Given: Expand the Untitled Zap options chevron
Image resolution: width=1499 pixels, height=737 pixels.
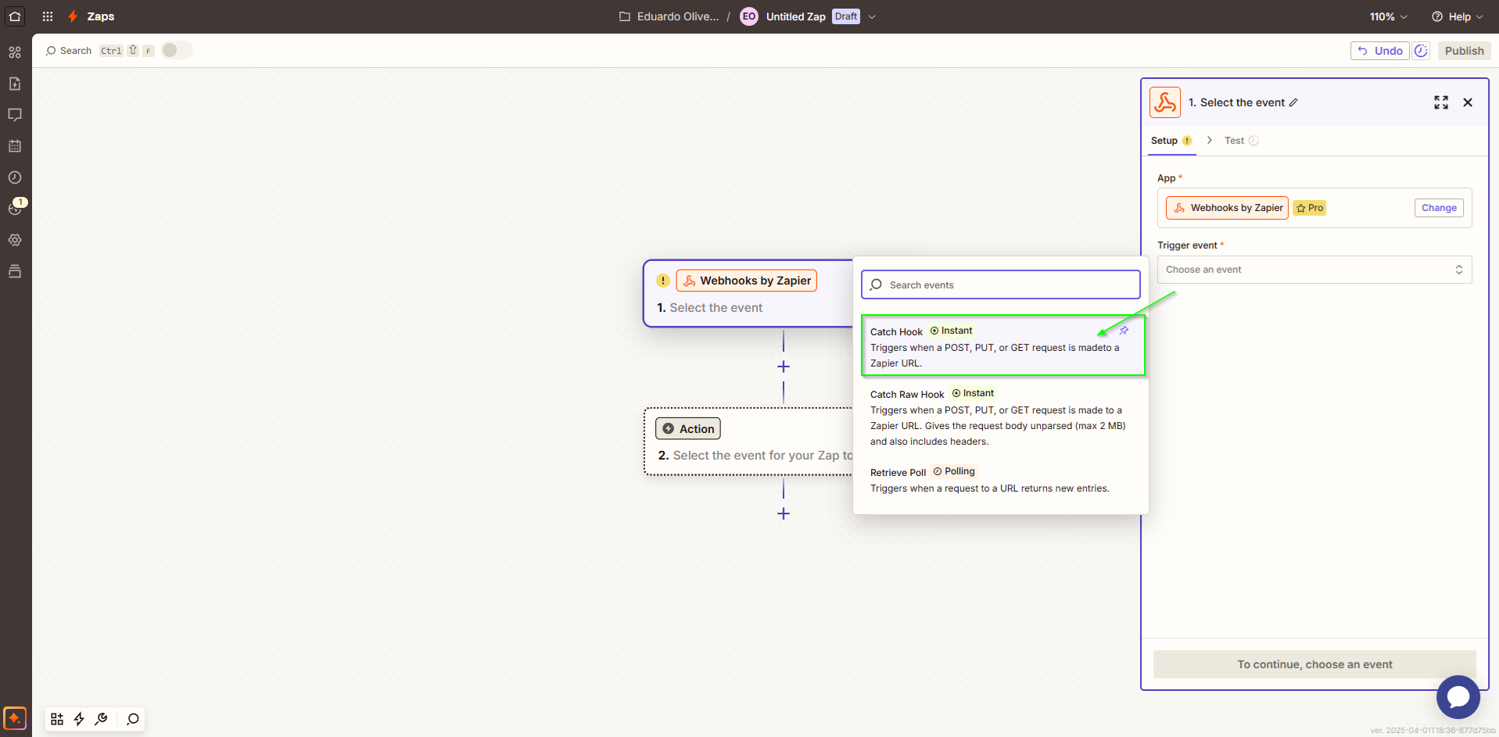Looking at the screenshot, I should pos(872,16).
